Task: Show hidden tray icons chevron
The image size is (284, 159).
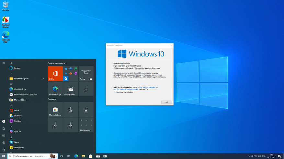Action: [248, 156]
